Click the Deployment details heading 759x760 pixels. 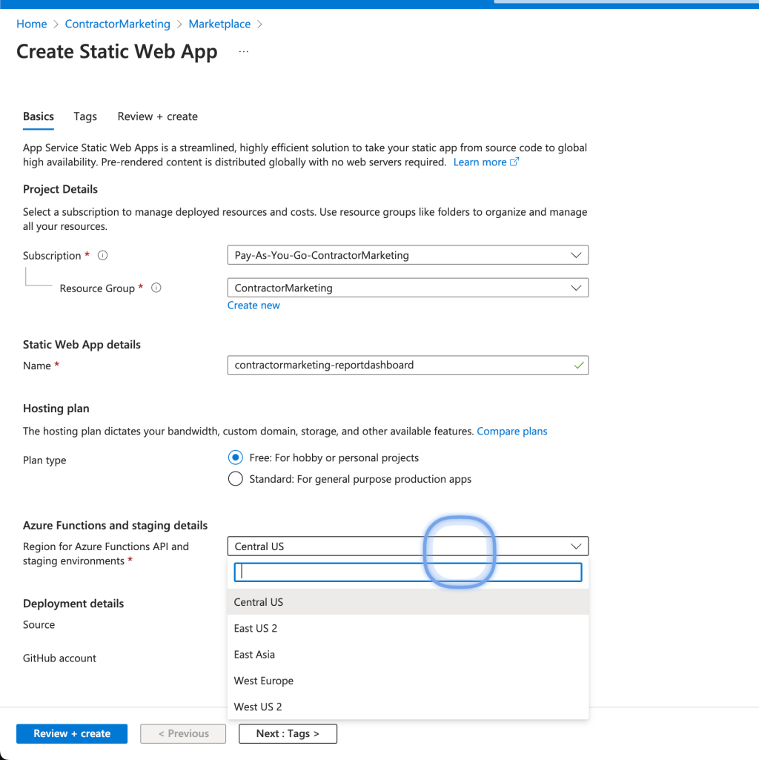click(73, 604)
